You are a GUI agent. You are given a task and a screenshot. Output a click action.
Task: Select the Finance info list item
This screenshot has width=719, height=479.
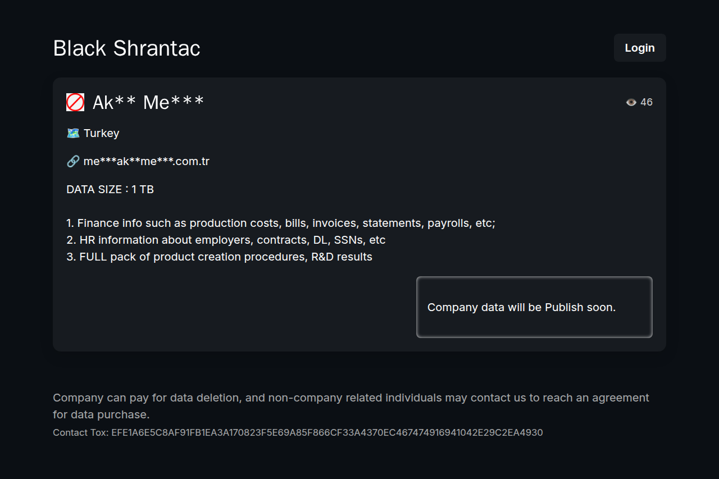click(x=281, y=223)
